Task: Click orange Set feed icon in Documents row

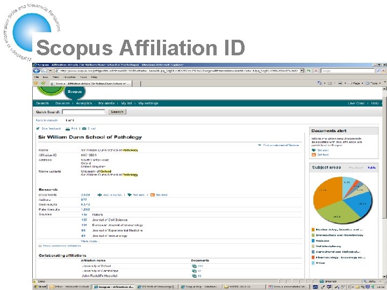Action: 153,195
